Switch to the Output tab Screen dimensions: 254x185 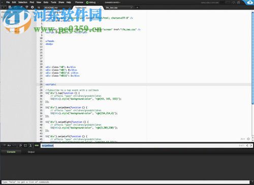pos(31,152)
